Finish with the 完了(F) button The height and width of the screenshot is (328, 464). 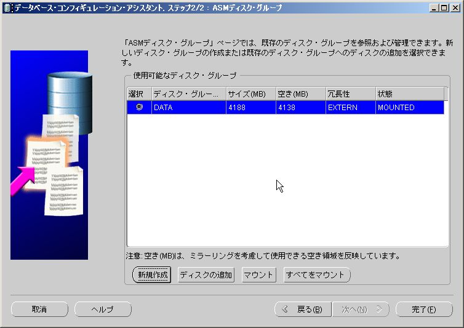point(424,310)
